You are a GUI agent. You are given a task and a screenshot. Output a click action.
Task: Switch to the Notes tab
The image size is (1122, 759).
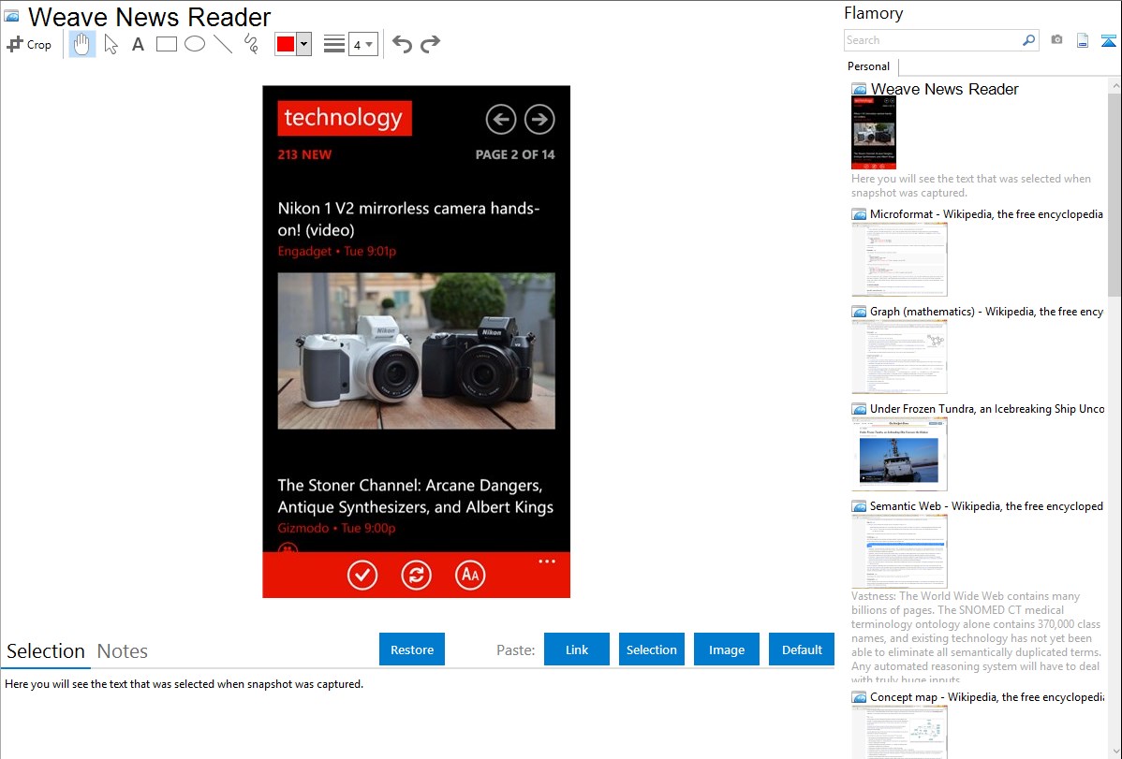(123, 651)
